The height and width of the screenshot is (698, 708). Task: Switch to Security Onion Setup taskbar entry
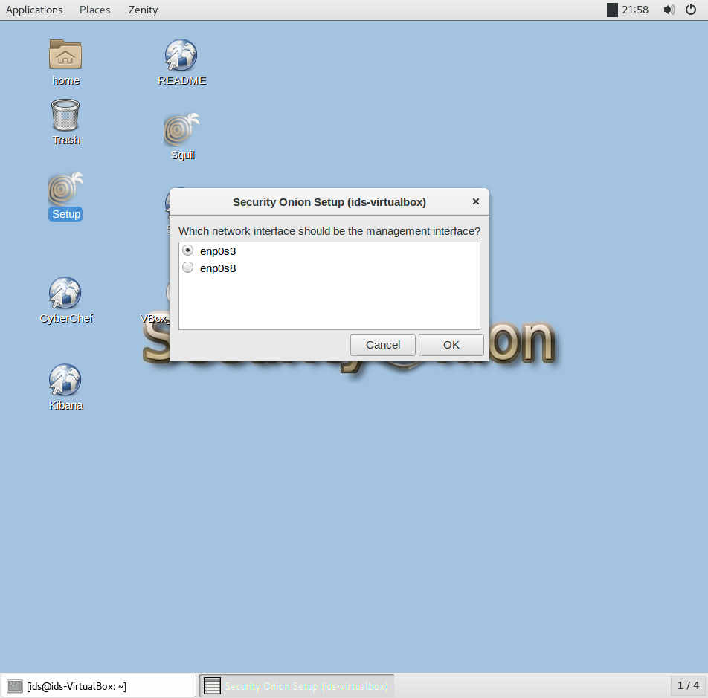tap(297, 686)
